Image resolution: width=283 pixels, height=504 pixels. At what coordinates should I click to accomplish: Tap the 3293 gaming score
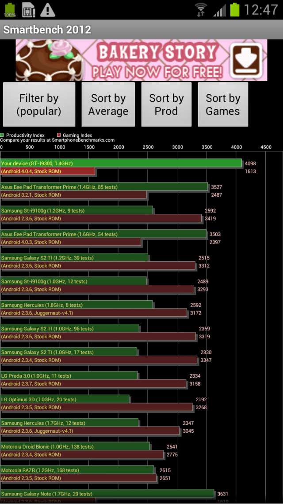[x=203, y=289]
